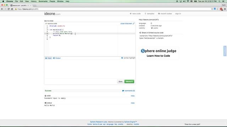This screenshot has height=127, width=227.
Task: Click the padlock icon in address bar
Action: tap(16, 9)
